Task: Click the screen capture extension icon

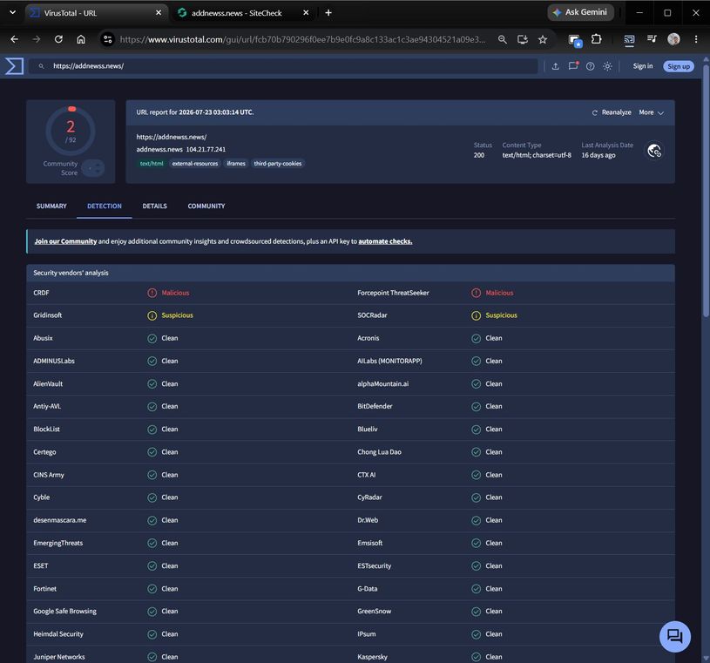Action: (x=576, y=40)
